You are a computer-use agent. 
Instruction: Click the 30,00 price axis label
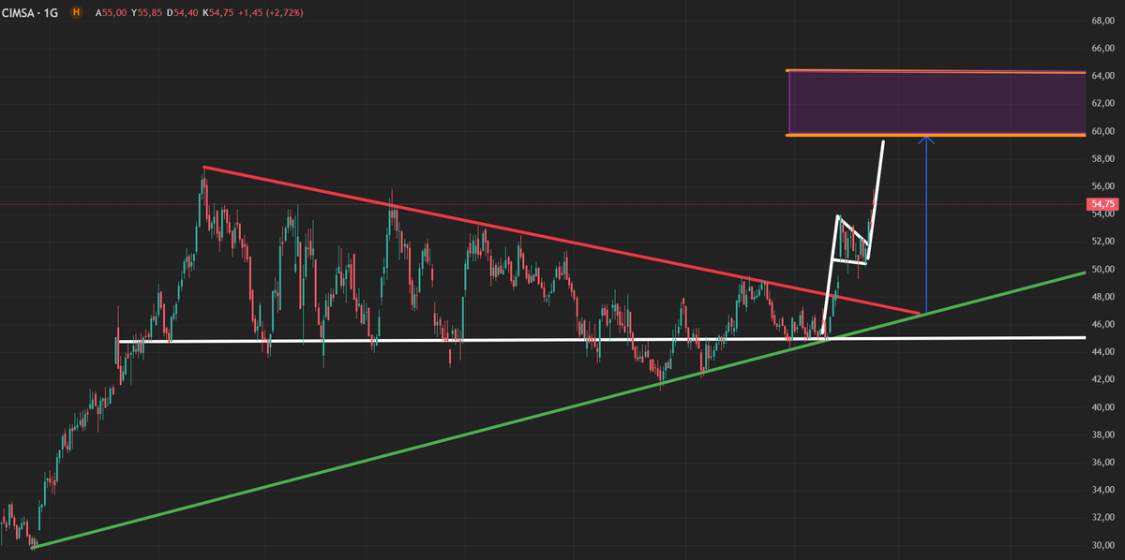coord(1102,546)
